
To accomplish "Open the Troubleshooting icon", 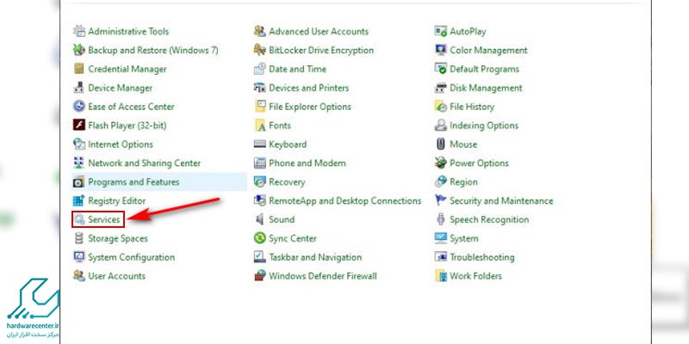I will point(441,257).
